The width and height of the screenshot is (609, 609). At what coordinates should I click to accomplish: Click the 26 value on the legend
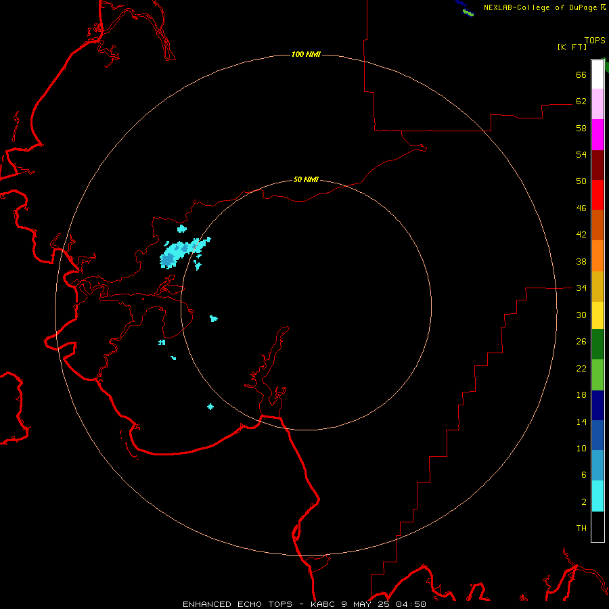[x=581, y=342]
